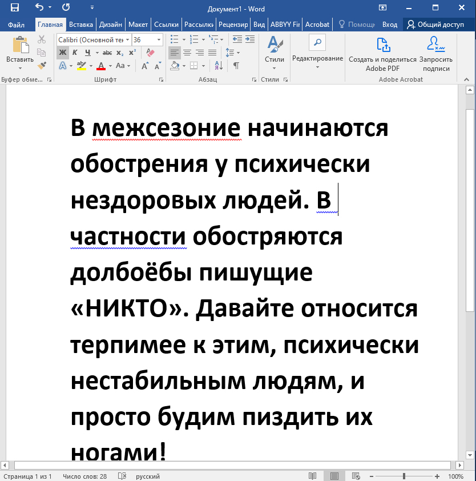
Task: Open Шрифт dialog launcher
Action: pos(161,80)
